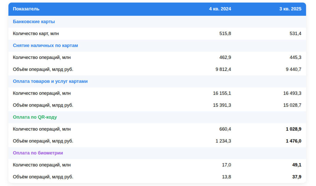
Task: Select the cash withdrawal volume value 9 812,4
Action: [223, 69]
